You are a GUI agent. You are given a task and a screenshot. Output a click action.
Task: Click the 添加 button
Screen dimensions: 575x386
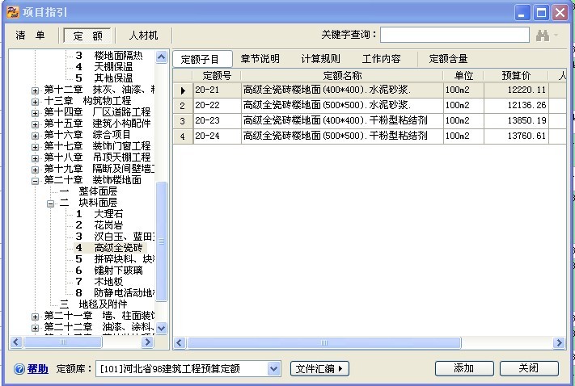pyautogui.click(x=464, y=368)
